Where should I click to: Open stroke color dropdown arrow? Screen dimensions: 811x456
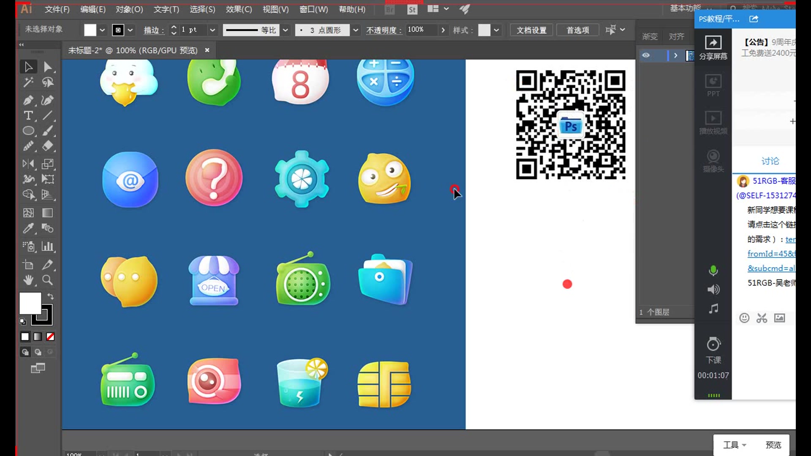pos(130,30)
